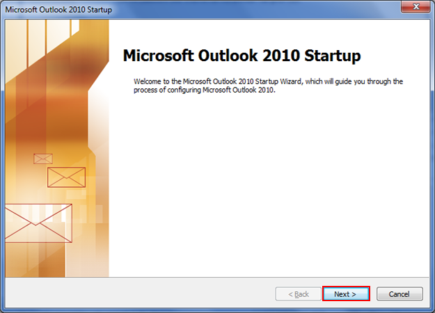Click the window title bar text

pyautogui.click(x=58, y=10)
